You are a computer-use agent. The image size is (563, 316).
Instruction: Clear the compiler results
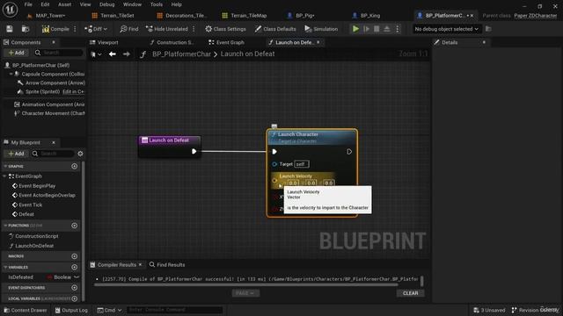411,293
